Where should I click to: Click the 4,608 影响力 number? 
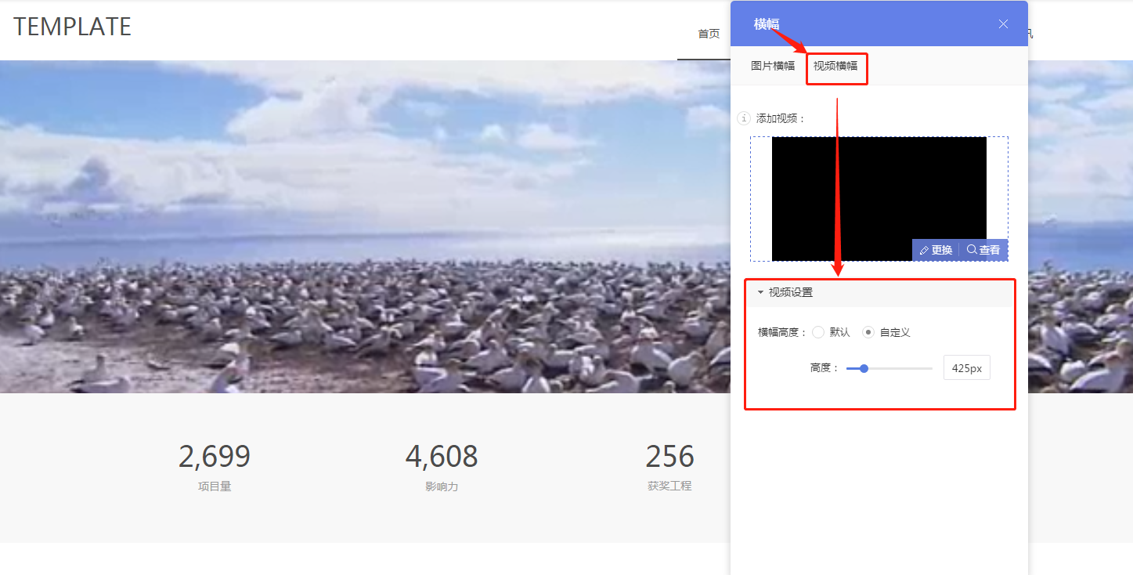click(442, 457)
